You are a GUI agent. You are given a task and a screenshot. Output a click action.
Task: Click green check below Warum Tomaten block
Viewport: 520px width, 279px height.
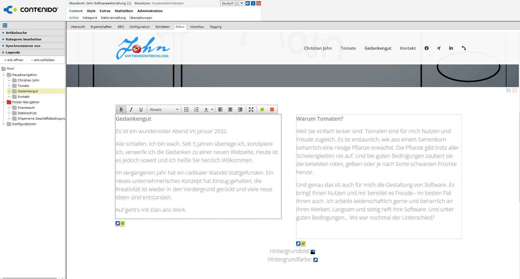click(x=303, y=244)
